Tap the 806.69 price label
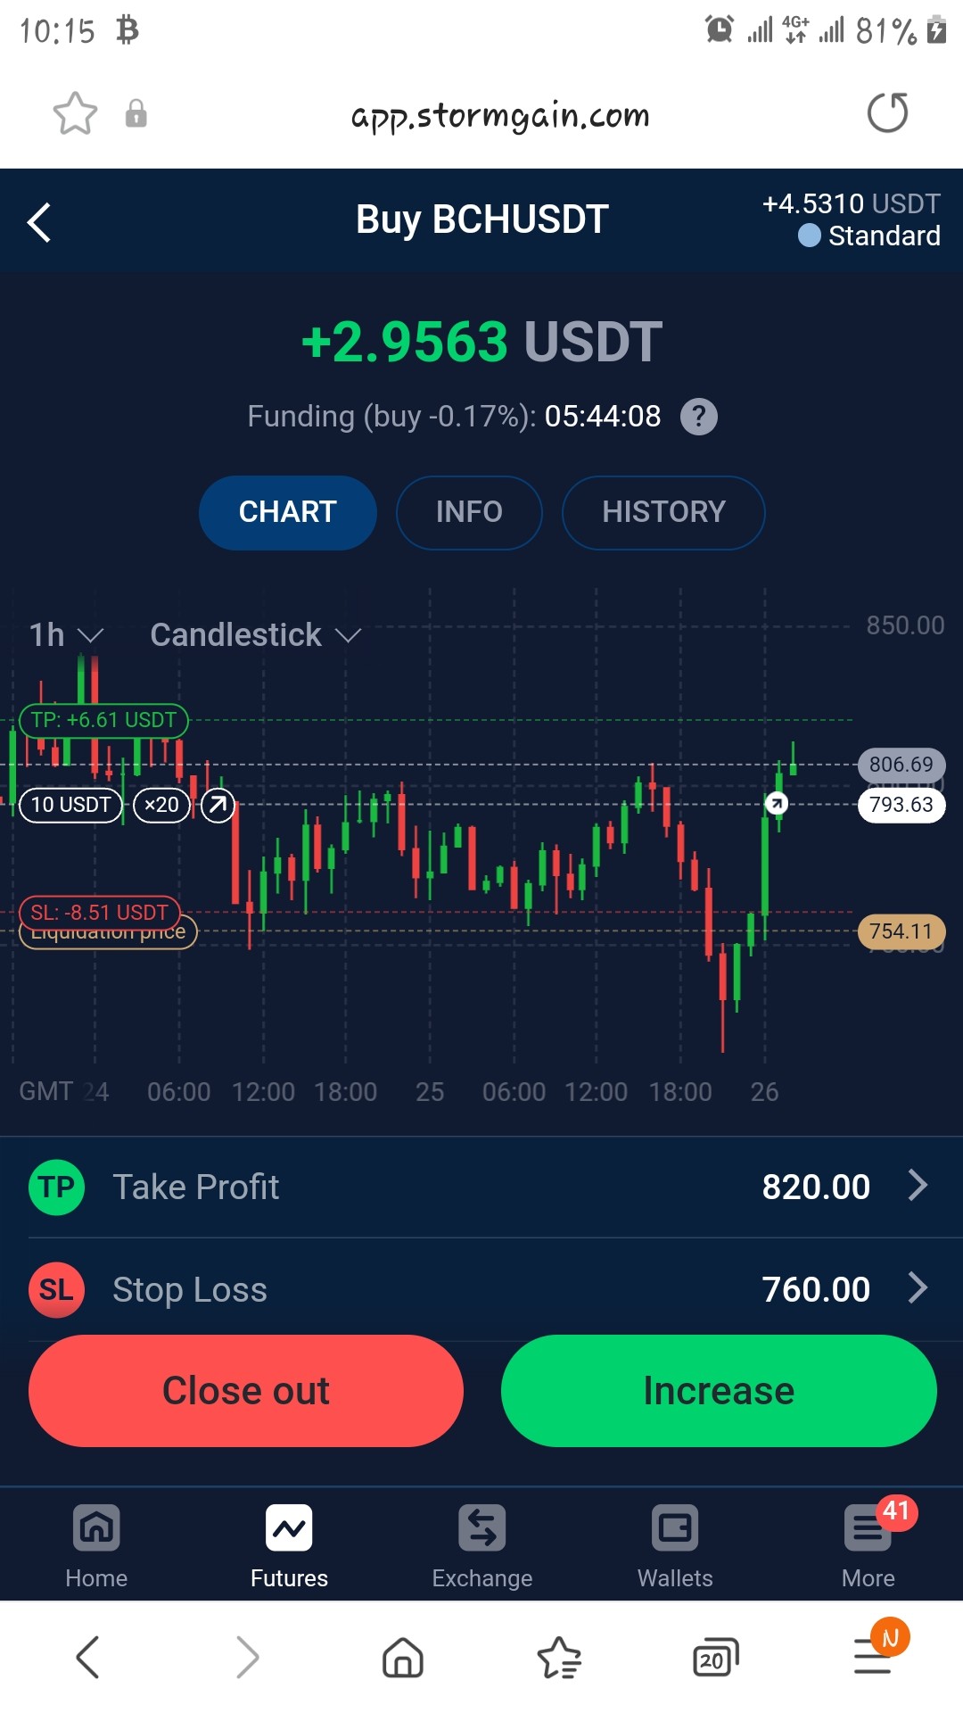Screen dimensions: 963x1713 point(901,765)
